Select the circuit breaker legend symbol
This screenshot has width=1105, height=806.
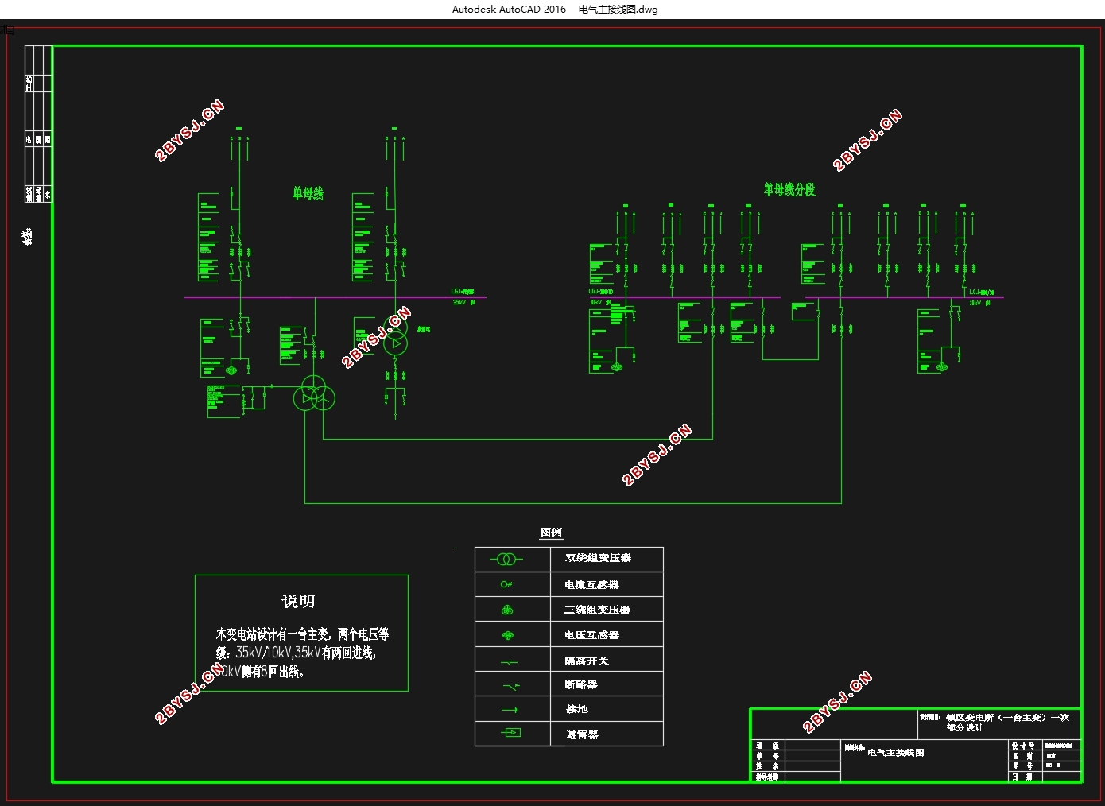511,685
